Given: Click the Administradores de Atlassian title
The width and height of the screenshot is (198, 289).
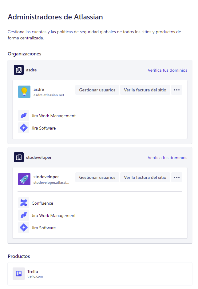Looking at the screenshot, I should click(x=55, y=17).
